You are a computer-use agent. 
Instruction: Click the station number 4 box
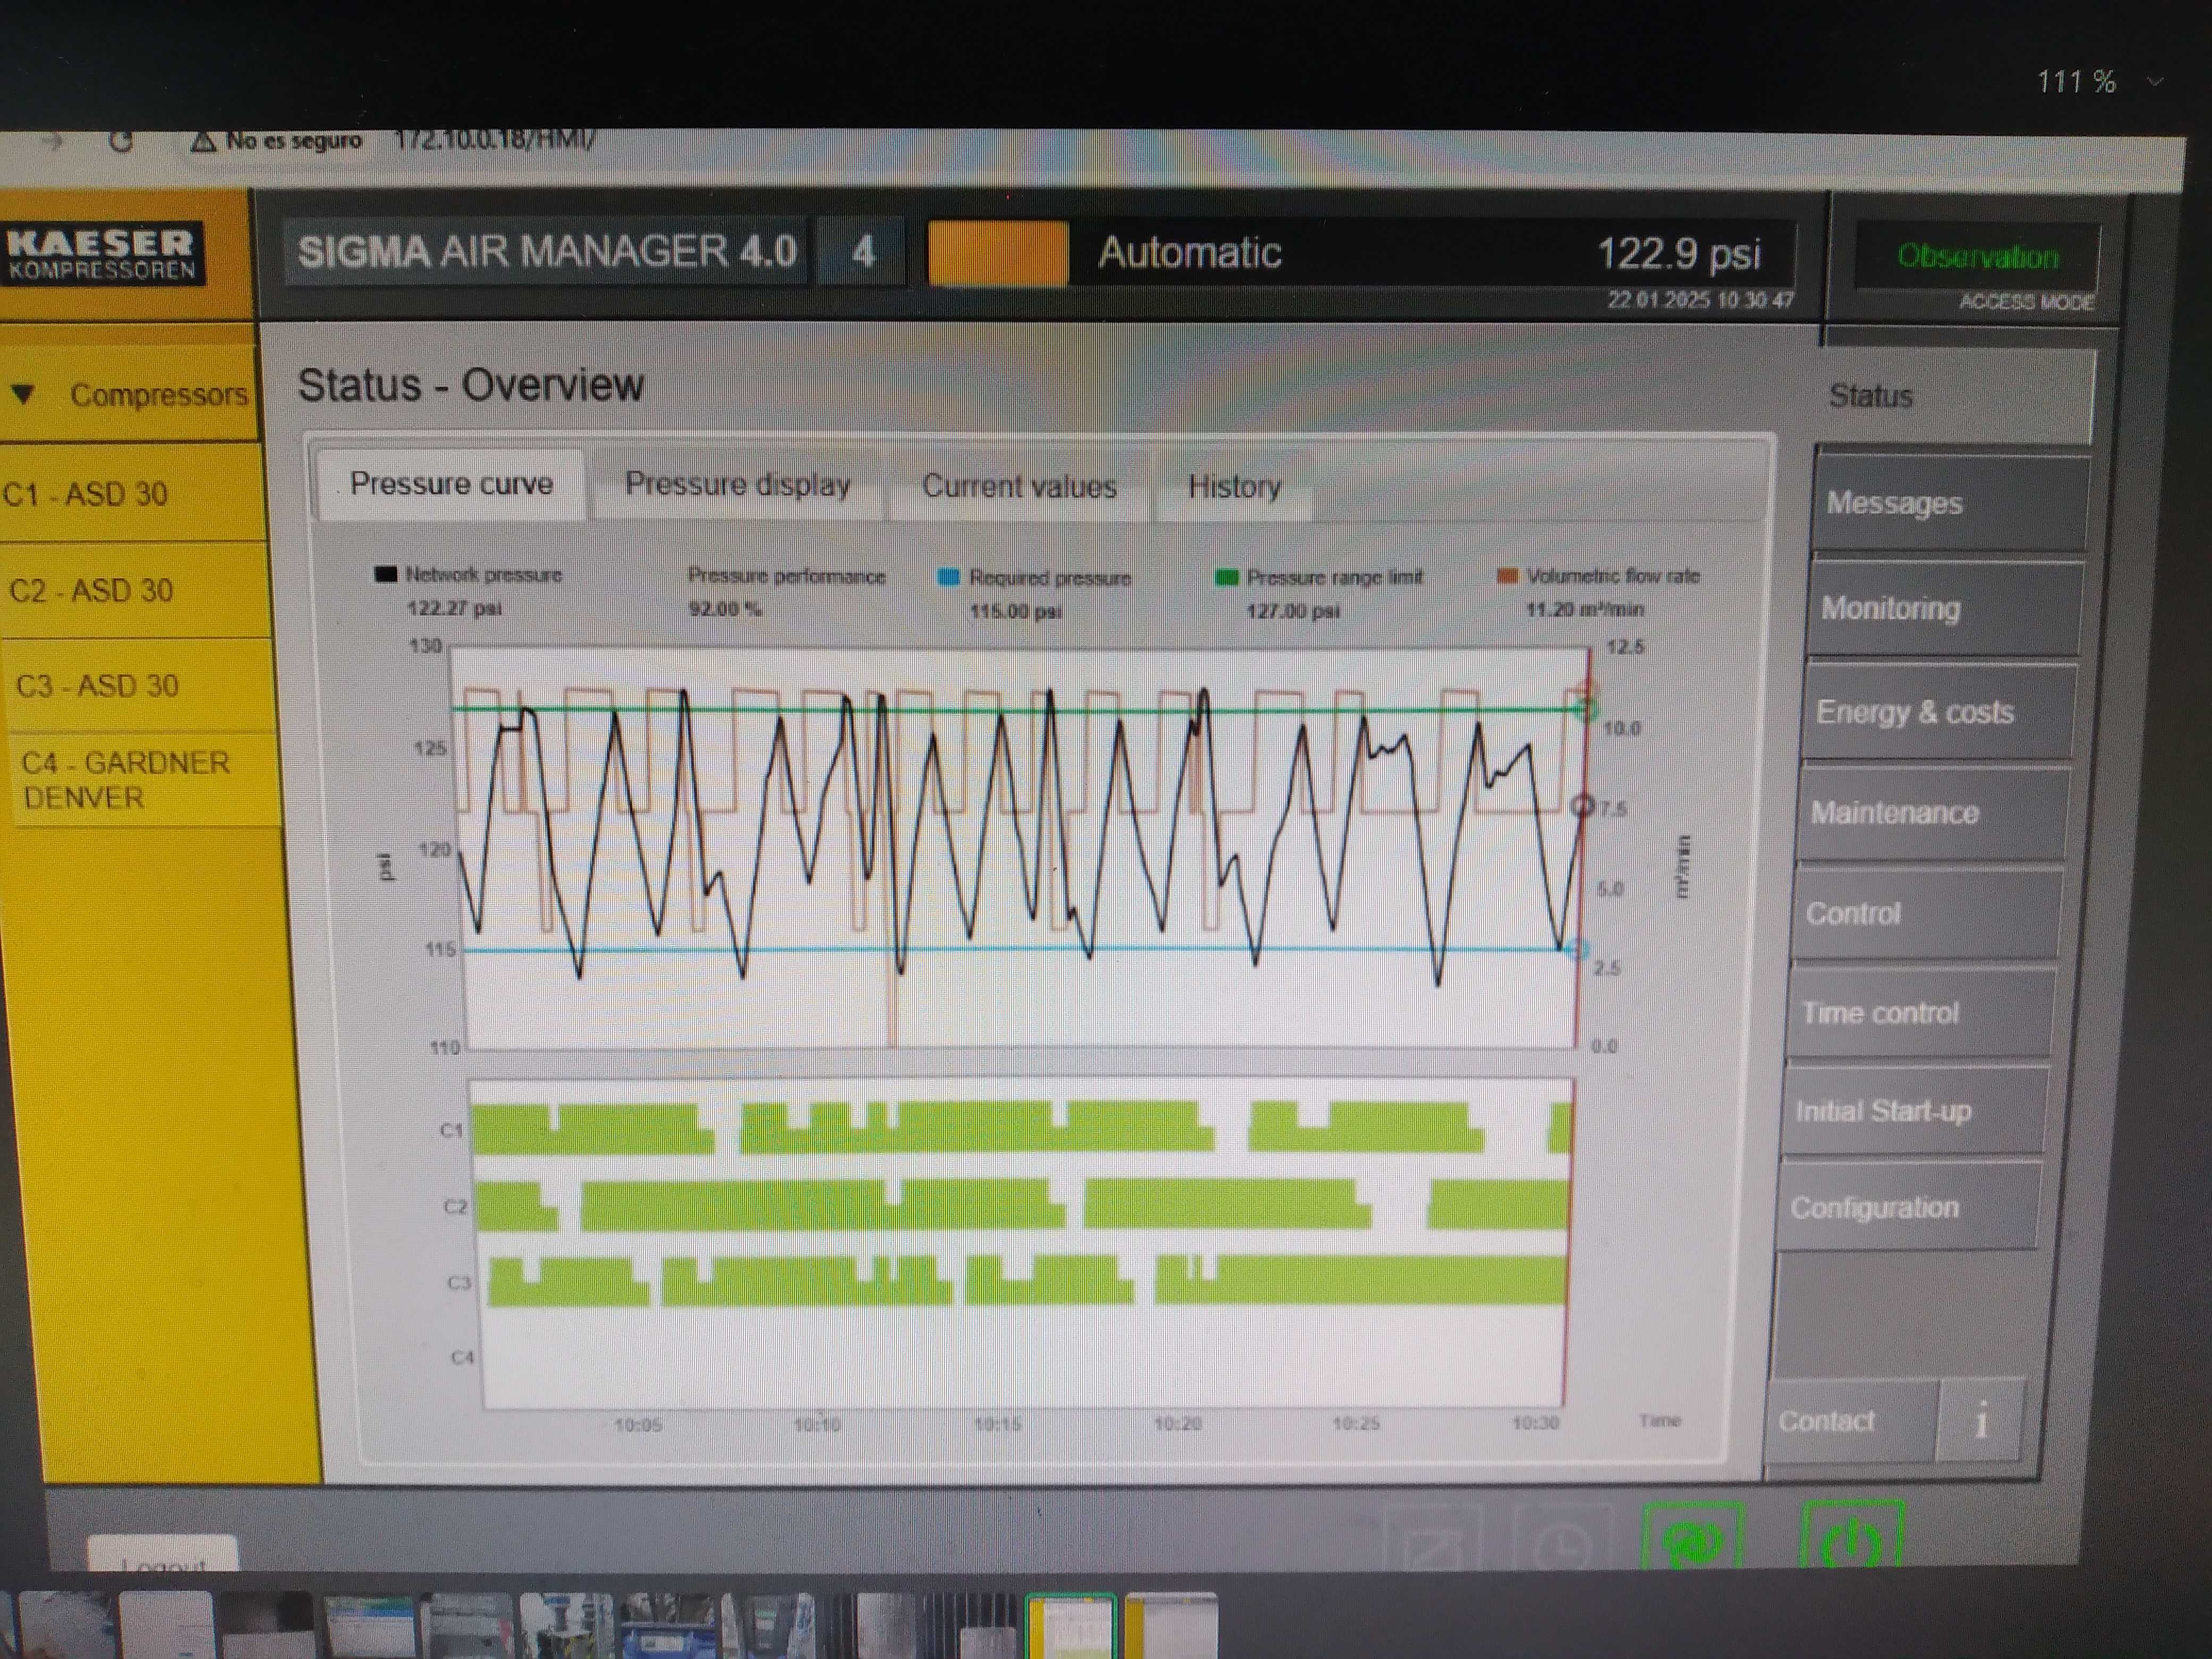862,251
